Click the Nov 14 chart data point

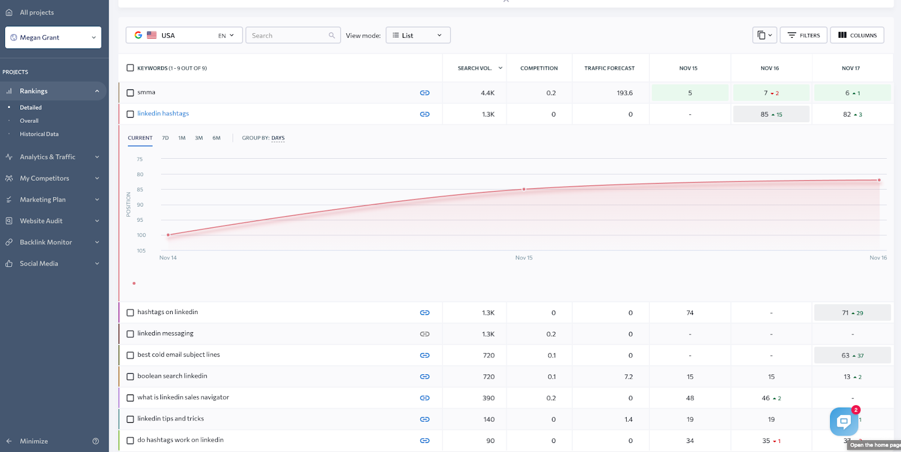tap(168, 235)
